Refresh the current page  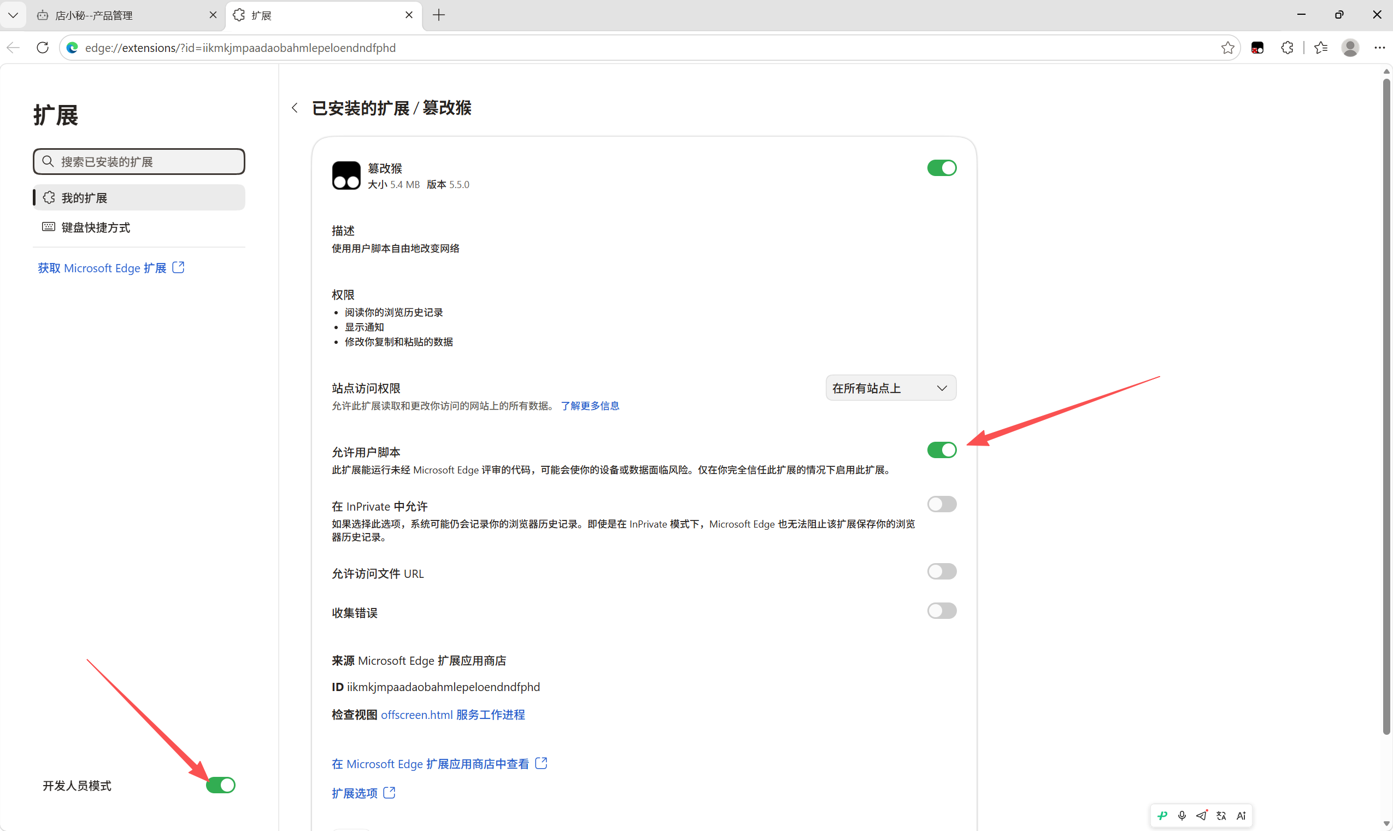(x=43, y=48)
